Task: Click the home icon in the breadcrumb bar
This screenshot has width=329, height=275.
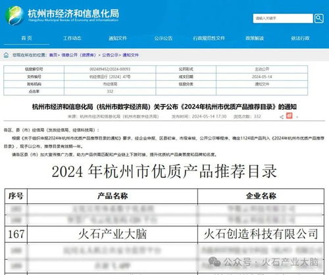Action: point(6,55)
